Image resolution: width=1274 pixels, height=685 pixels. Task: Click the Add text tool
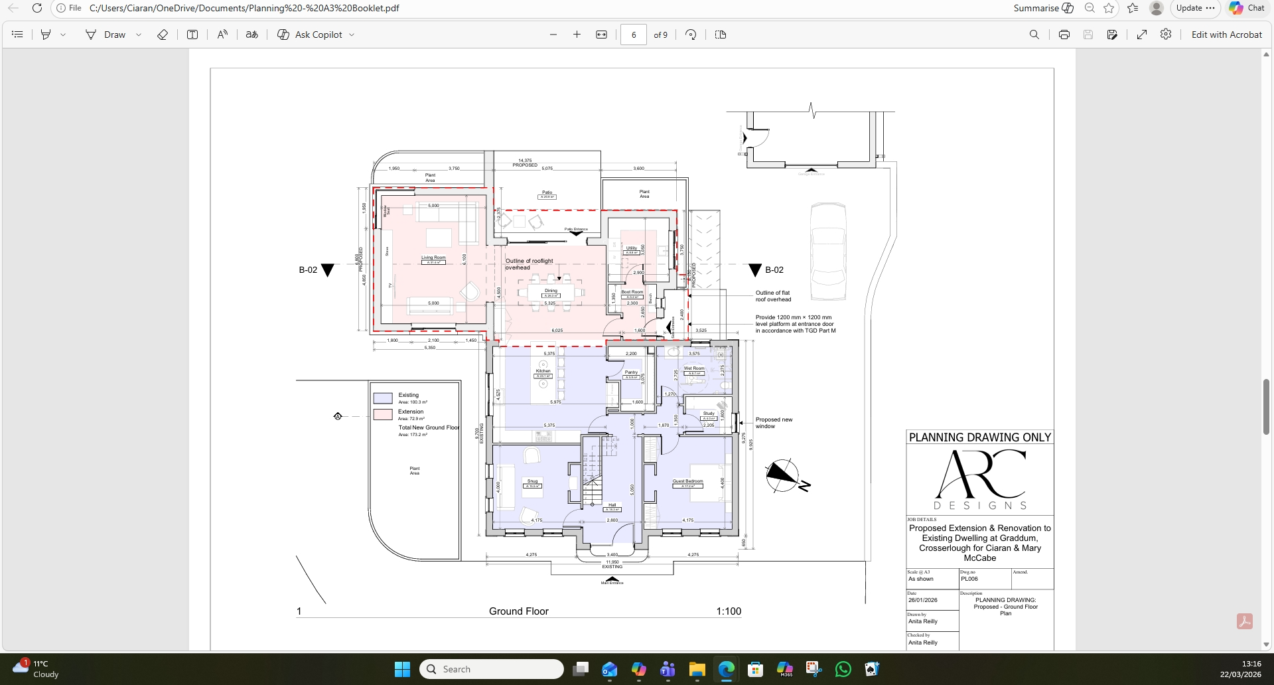point(192,35)
